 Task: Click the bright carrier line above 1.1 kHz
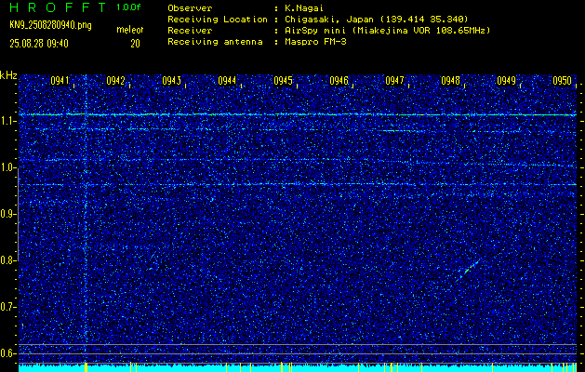(x=298, y=114)
